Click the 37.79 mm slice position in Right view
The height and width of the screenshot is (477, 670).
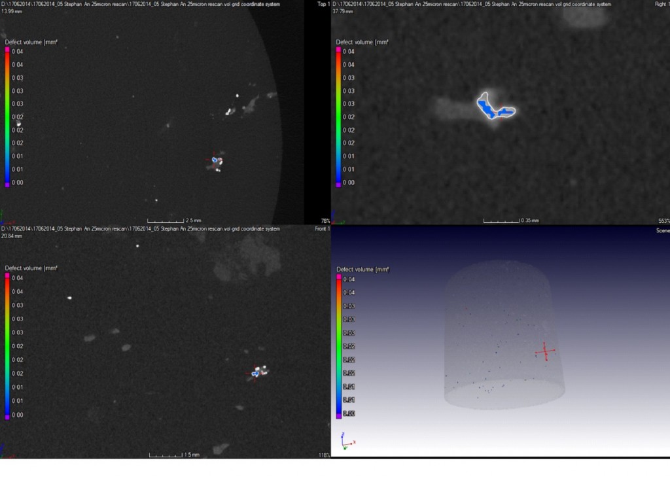(x=343, y=11)
